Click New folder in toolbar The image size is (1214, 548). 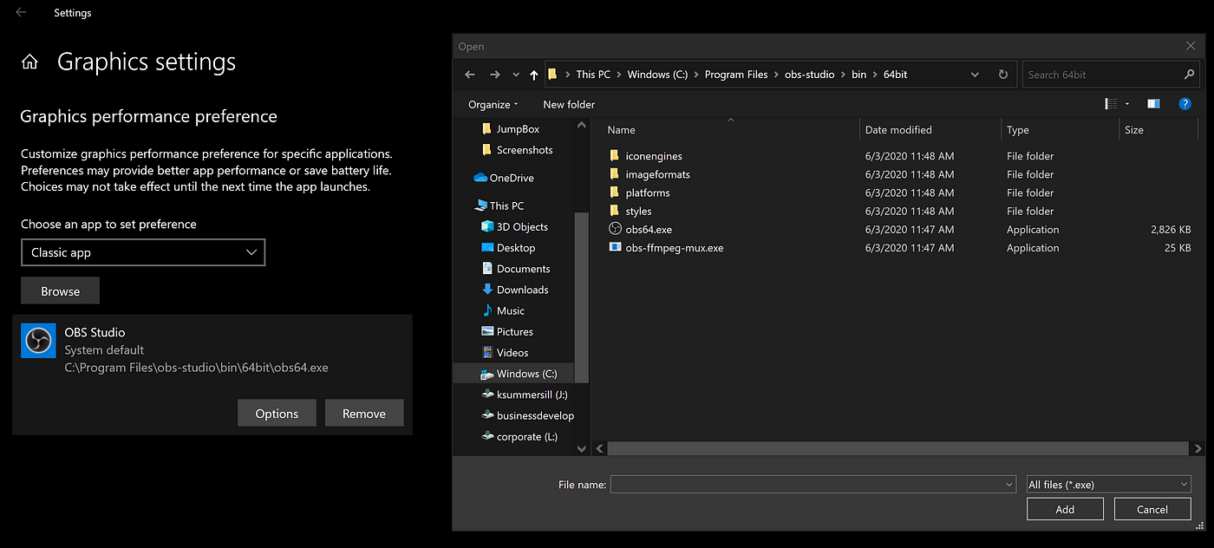(569, 104)
